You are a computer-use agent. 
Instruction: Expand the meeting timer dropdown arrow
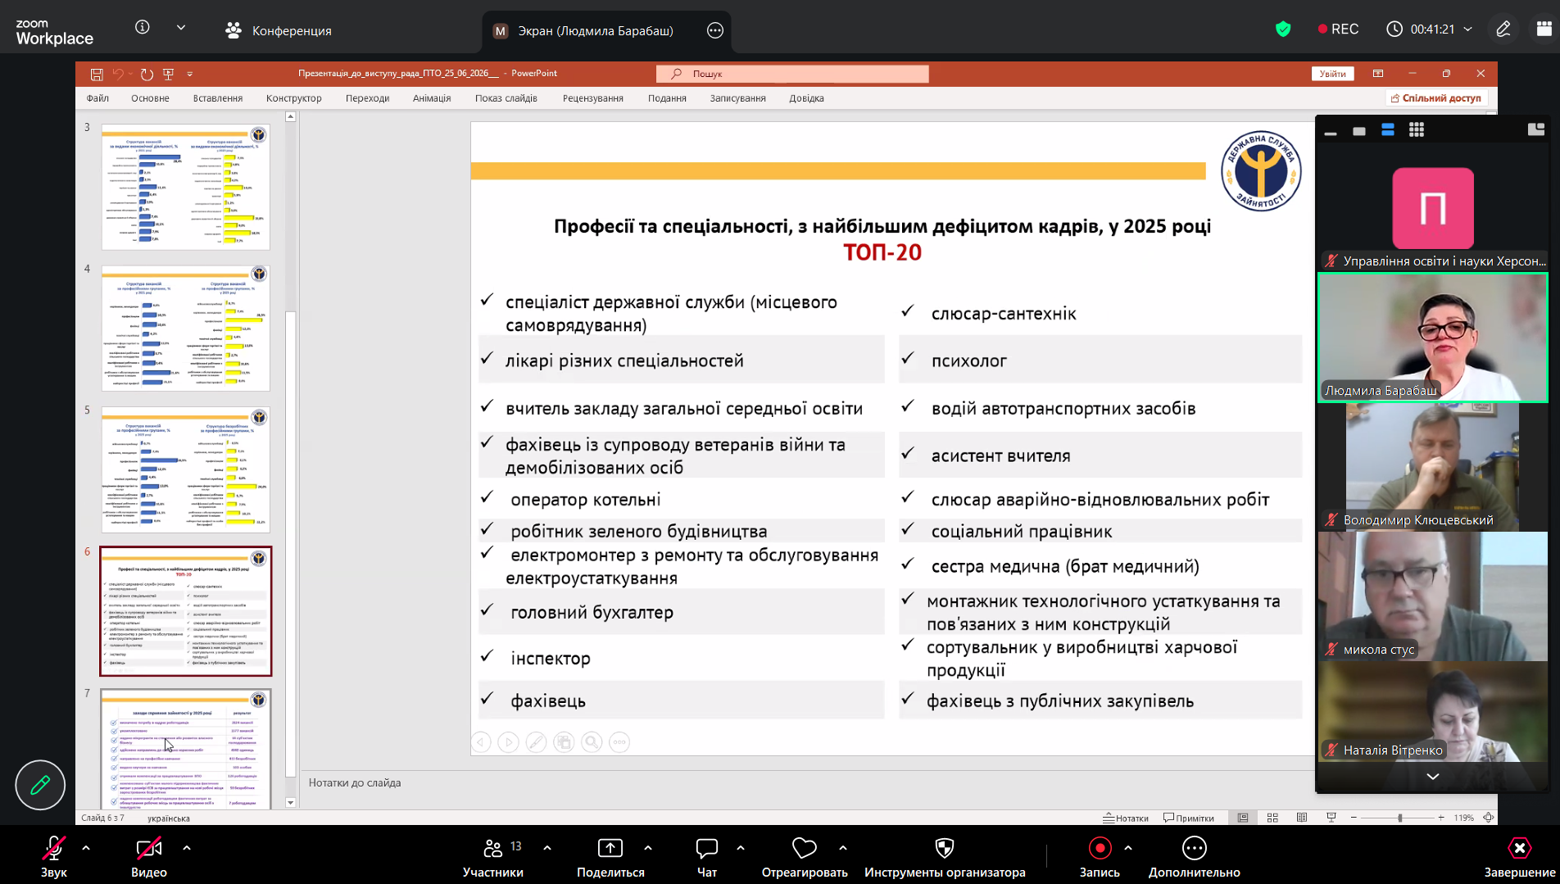tap(1467, 29)
